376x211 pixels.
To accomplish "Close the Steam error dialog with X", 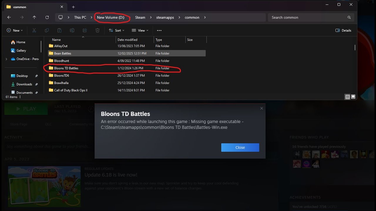I will tap(261, 108).
